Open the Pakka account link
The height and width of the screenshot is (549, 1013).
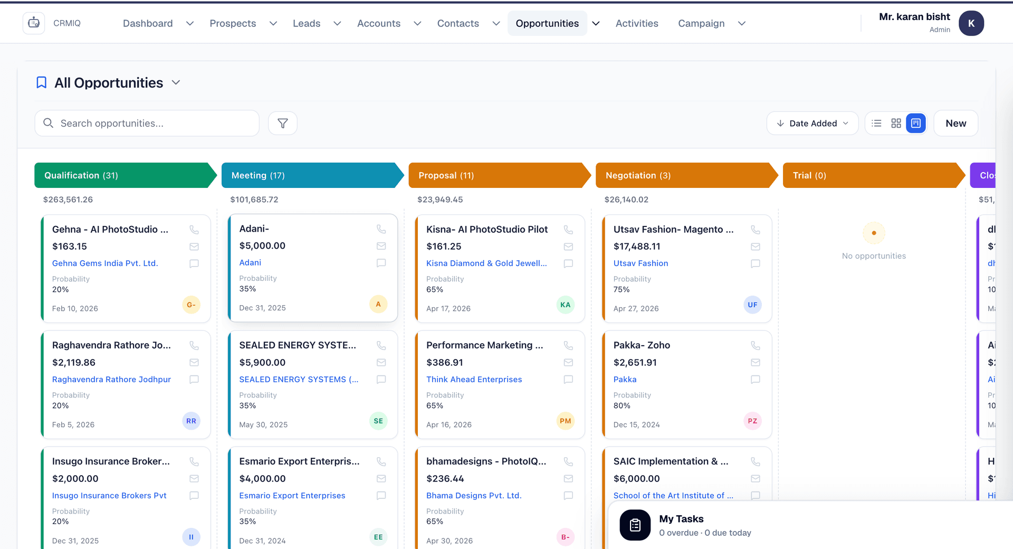tap(625, 380)
